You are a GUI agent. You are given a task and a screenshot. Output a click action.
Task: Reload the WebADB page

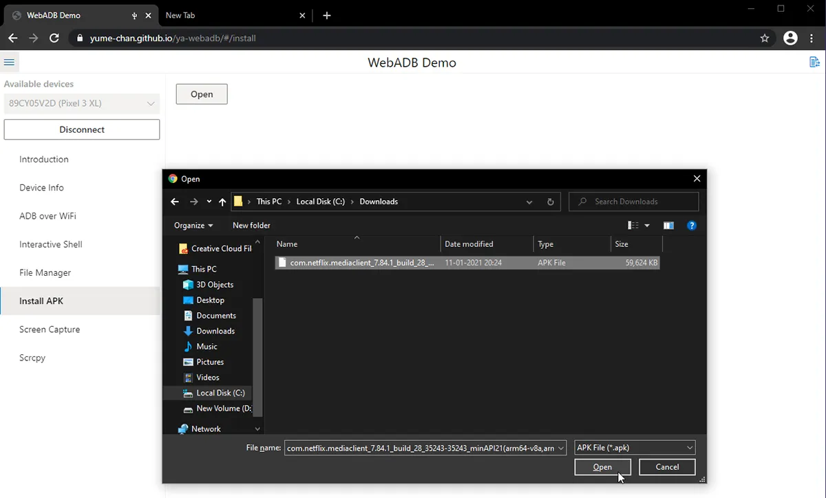click(54, 39)
